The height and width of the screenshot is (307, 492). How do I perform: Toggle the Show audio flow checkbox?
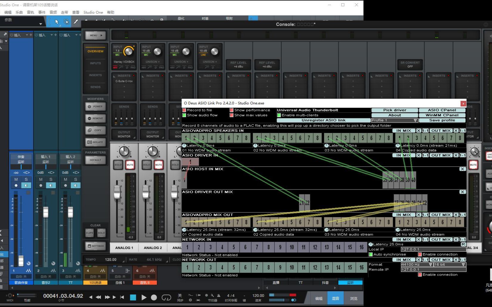[x=184, y=115]
